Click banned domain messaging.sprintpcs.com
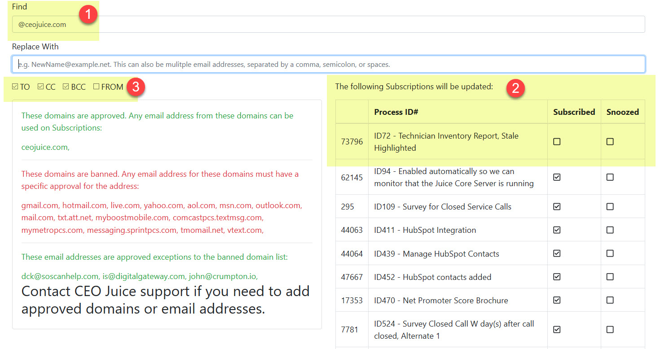The height and width of the screenshot is (349, 669). click(x=131, y=230)
